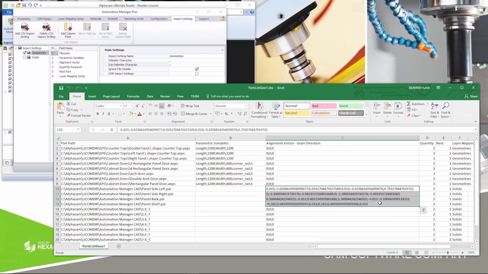This screenshot has width=488, height=274.
Task: Switch to the Layer Mapping Setup tab
Action: click(71, 19)
